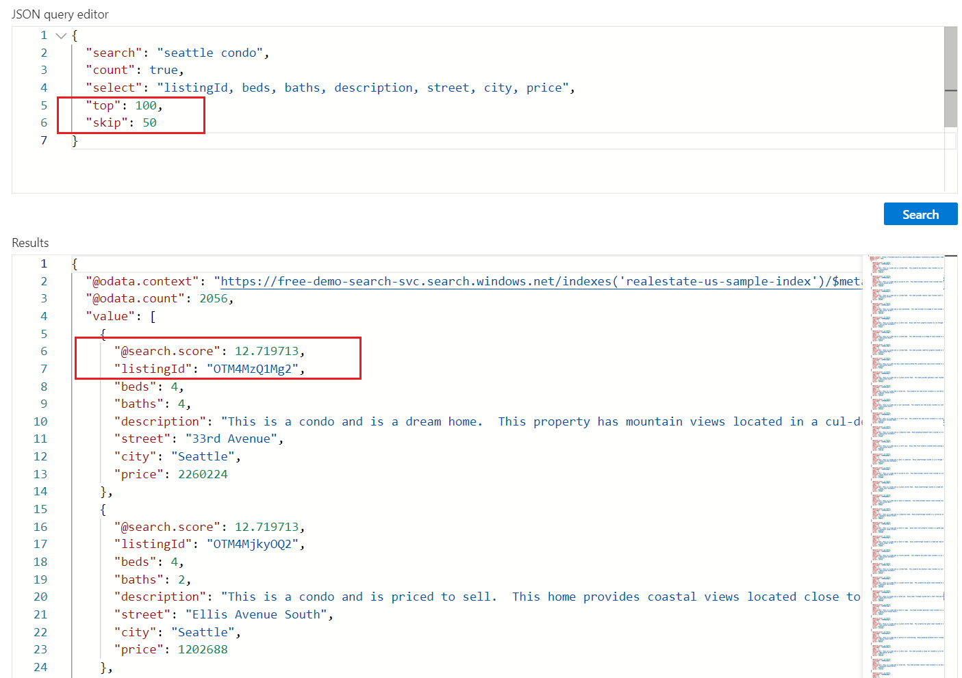Click the select fields string in query
Viewport: 962px width, 678px height.
click(363, 88)
